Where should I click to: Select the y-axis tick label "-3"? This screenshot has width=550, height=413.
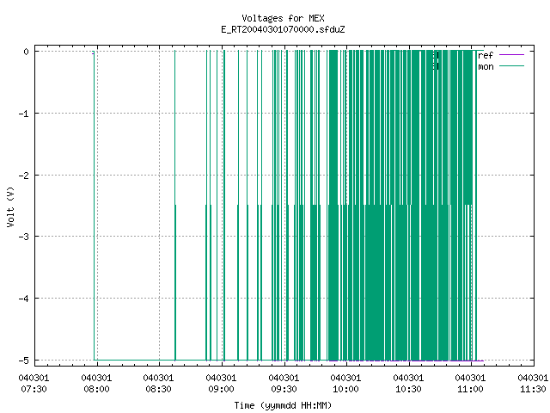click(24, 237)
